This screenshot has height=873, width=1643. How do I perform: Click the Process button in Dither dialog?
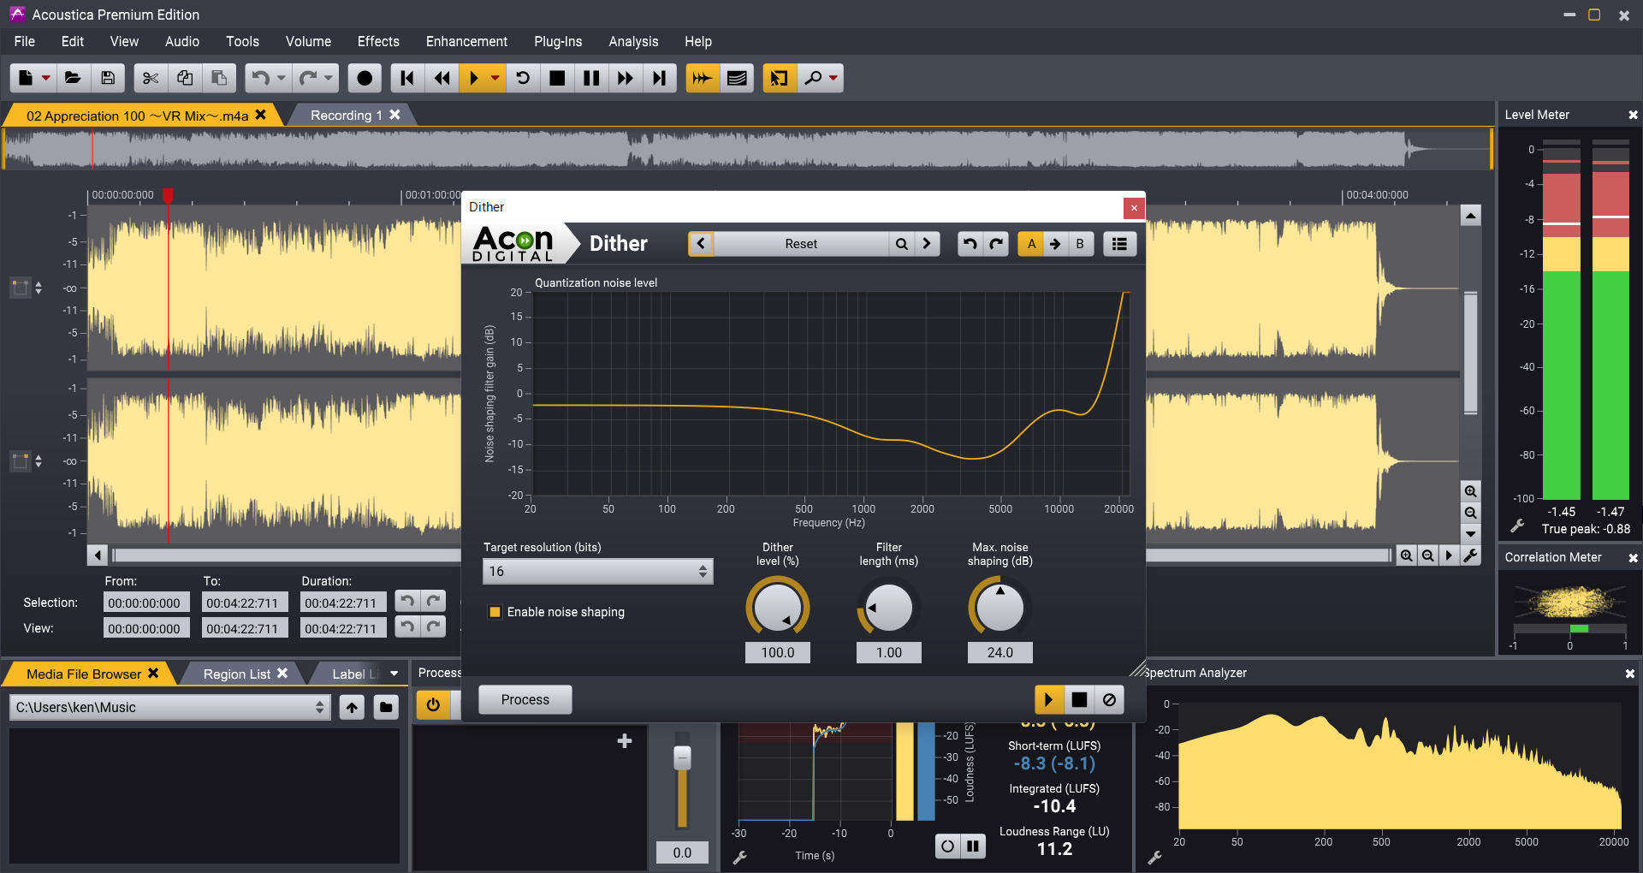pos(525,699)
